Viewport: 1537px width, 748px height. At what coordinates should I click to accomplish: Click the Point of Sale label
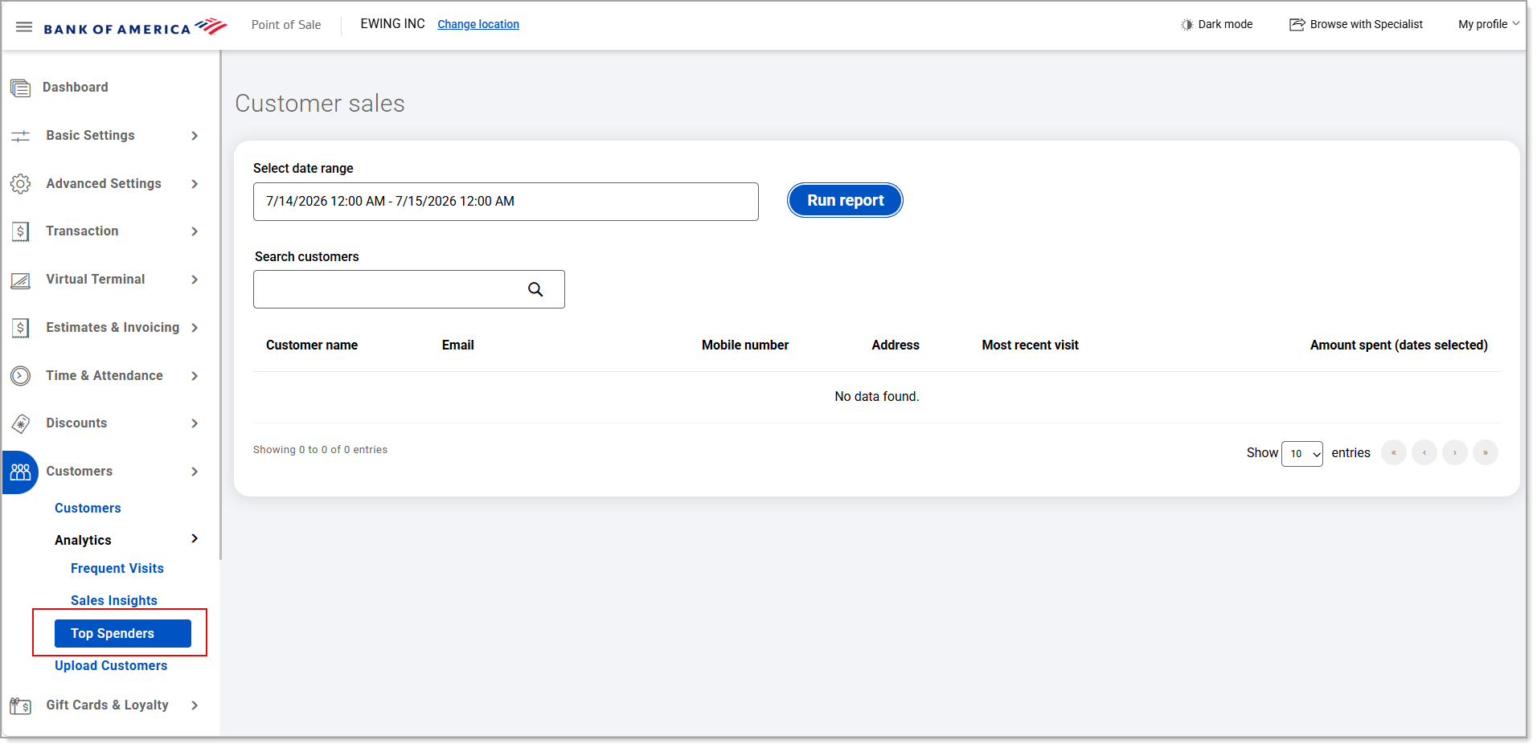coord(286,25)
